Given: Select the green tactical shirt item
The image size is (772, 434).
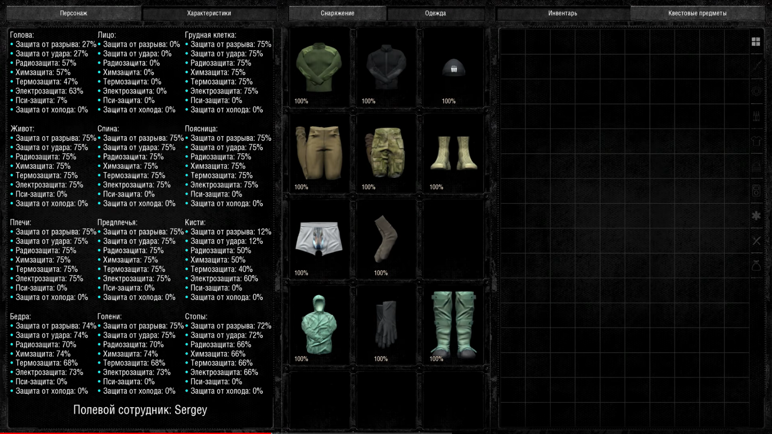Looking at the screenshot, I should (319, 67).
